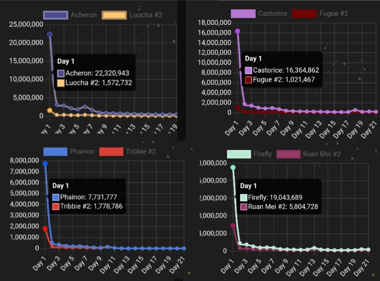Click the 8,000,000 axis label in the Phainon chart
This screenshot has height=281, width=380.
24,161
